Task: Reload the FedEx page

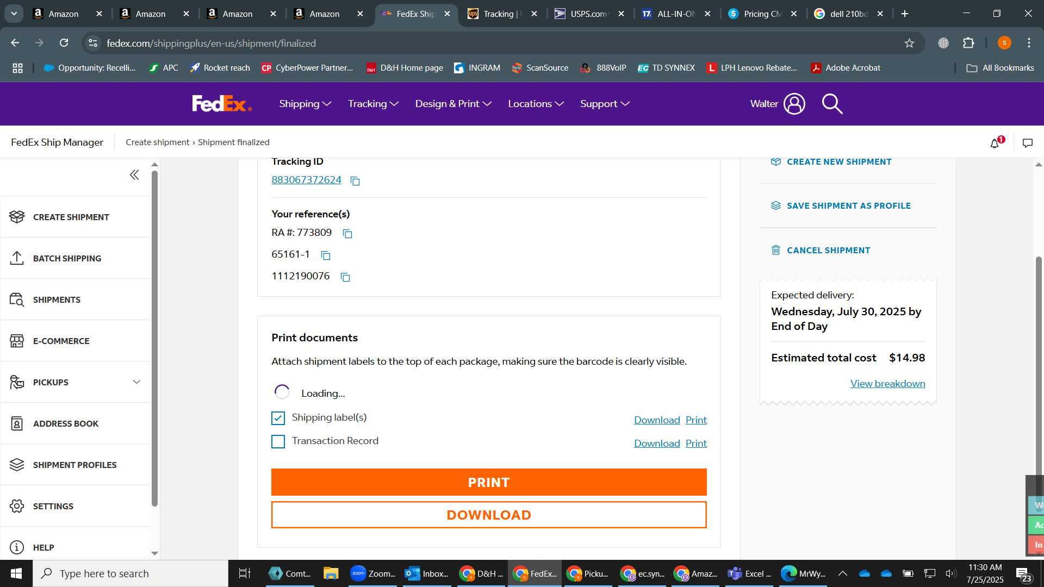Action: tap(64, 43)
